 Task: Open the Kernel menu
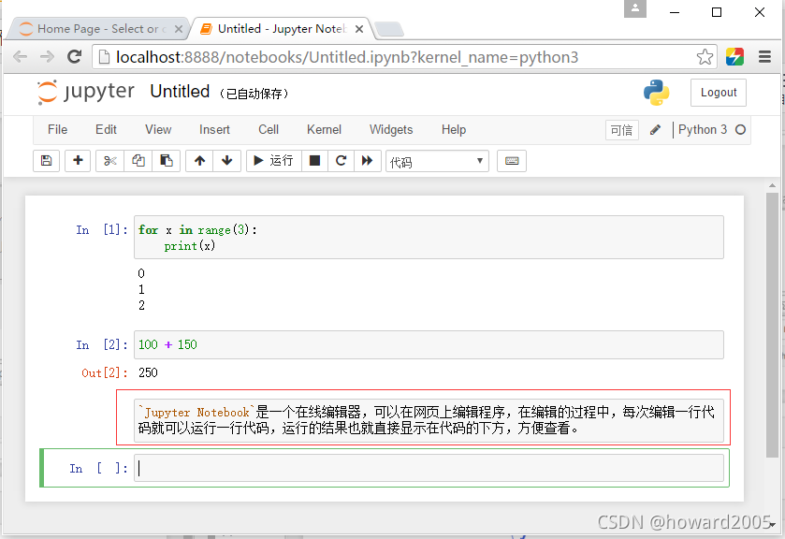tap(324, 130)
